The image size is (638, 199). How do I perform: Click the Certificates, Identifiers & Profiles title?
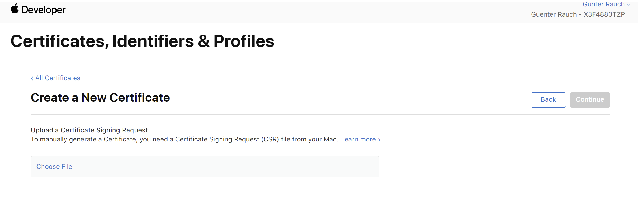click(142, 41)
